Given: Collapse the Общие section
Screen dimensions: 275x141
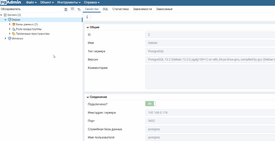Looking at the screenshot, I should [x=88, y=27].
